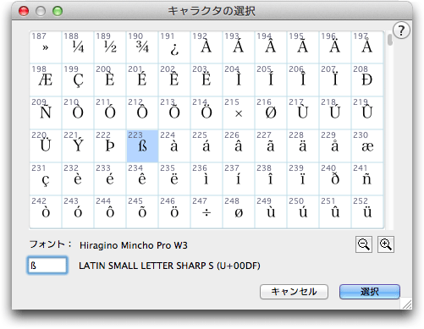424x329 pixels.
Task: Select character 228 ä
Action: point(303,146)
